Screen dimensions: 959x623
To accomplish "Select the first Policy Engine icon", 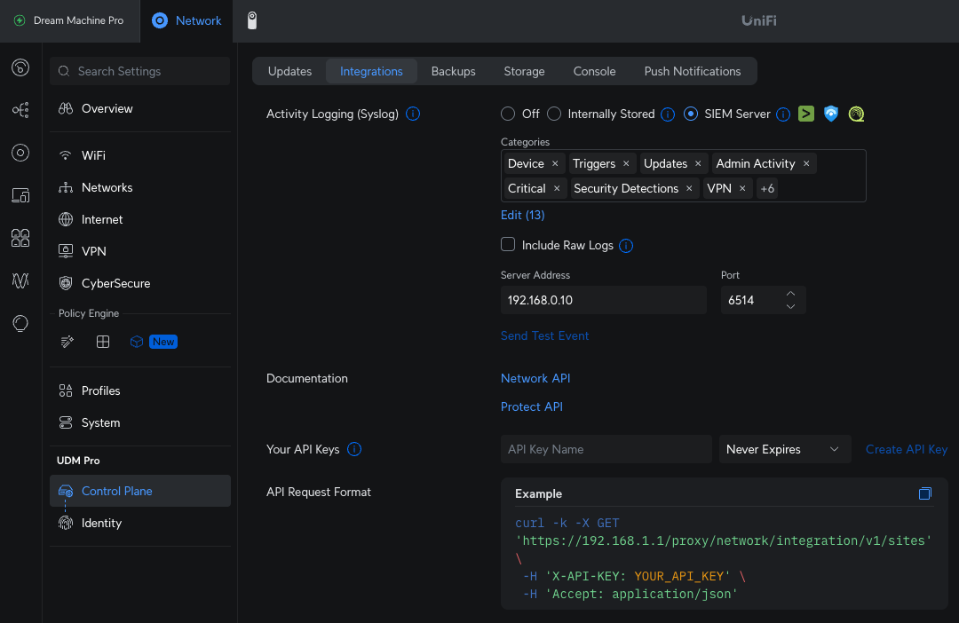I will (67, 341).
